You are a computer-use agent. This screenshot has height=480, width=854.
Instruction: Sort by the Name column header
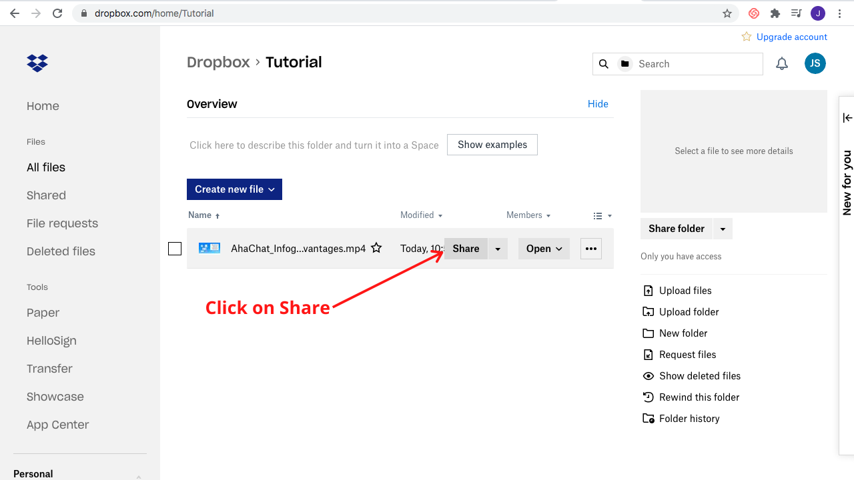tap(203, 215)
